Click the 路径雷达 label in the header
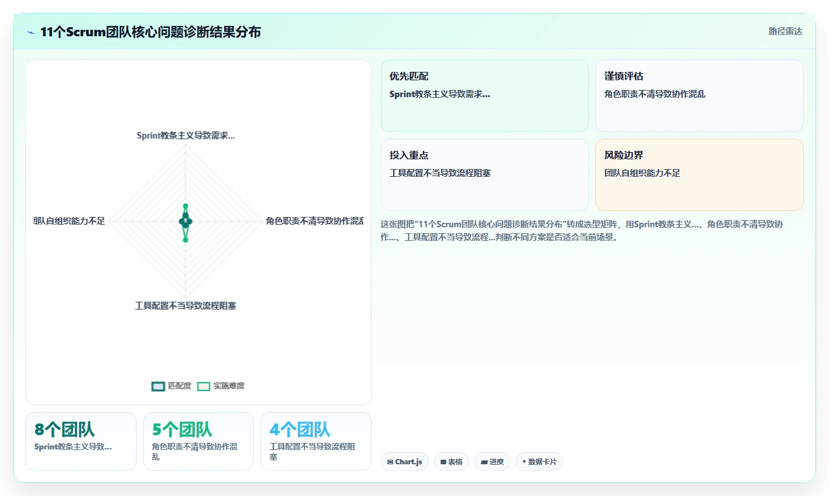Screen dimensions: 829x496 coord(785,31)
